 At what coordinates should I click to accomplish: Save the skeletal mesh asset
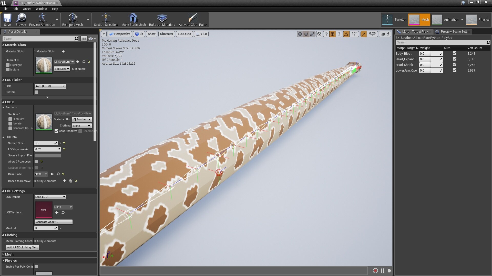tap(7, 20)
